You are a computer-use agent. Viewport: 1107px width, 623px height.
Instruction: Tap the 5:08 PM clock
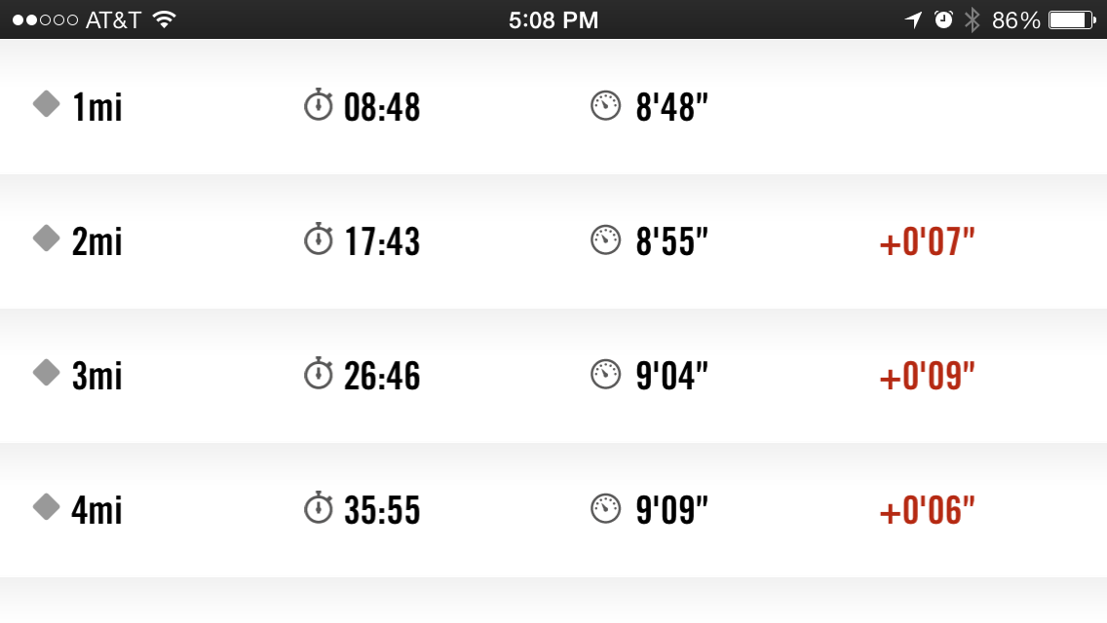click(x=553, y=19)
